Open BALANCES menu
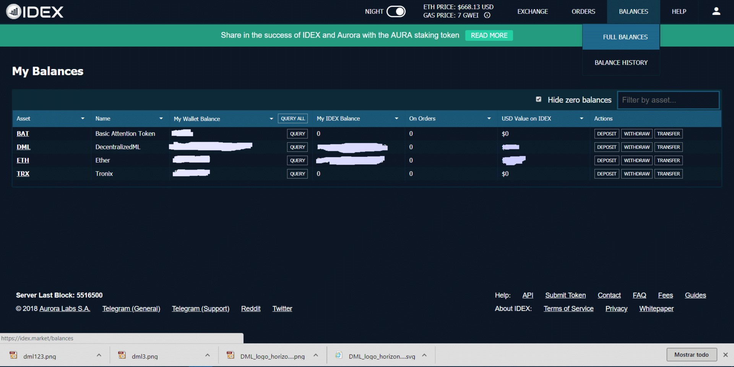 click(633, 11)
